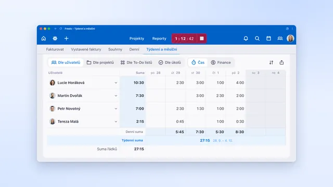Group the report by Dle uživatelů
The width and height of the screenshot is (333, 187).
point(66,62)
